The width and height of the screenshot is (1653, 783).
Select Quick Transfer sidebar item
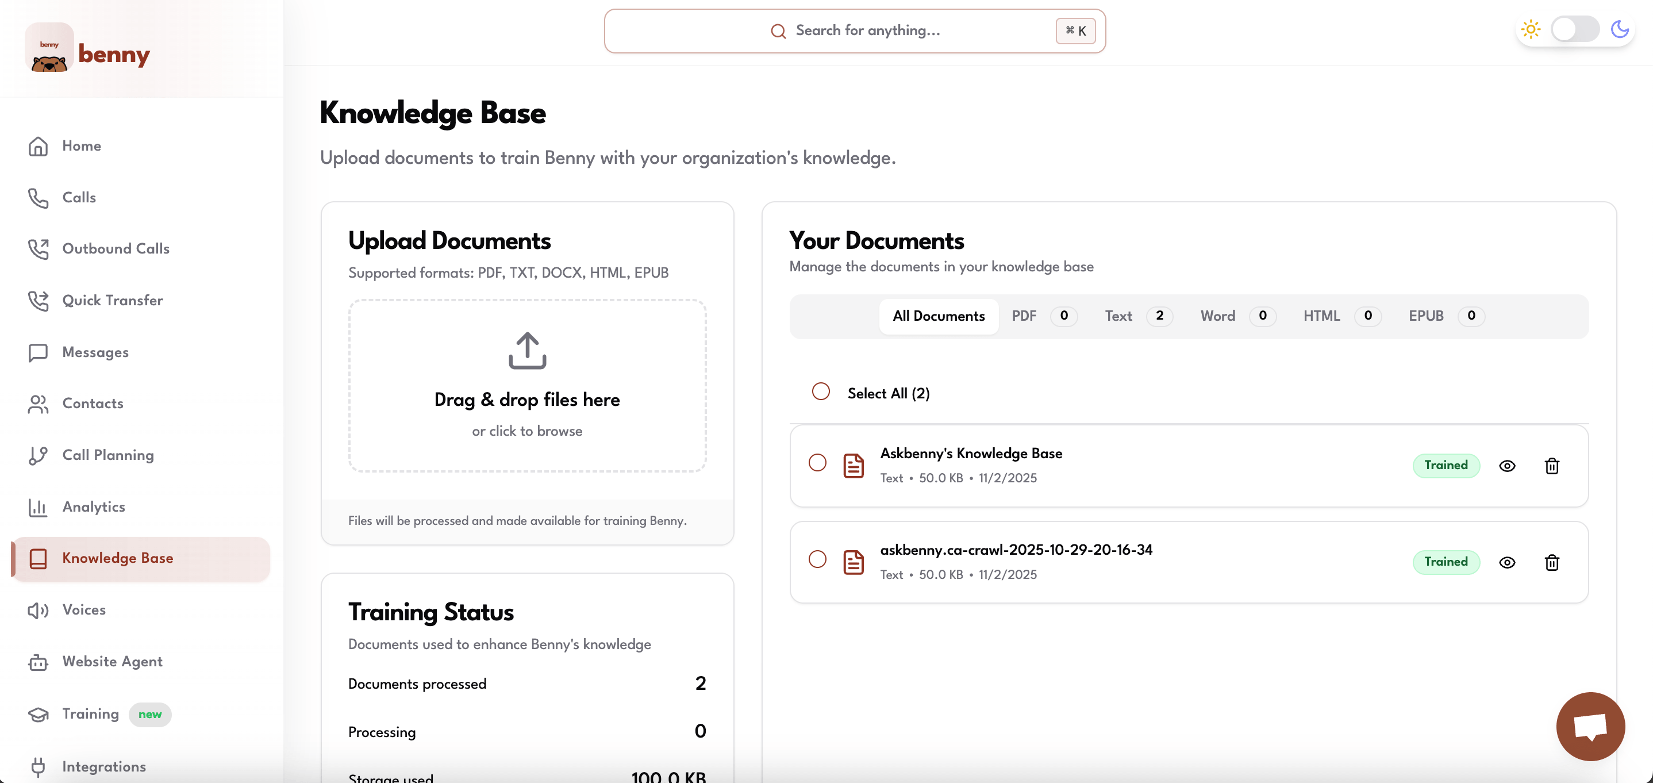[x=112, y=300]
